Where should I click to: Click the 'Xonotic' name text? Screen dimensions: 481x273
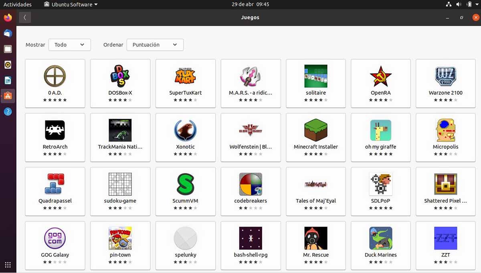pyautogui.click(x=186, y=147)
